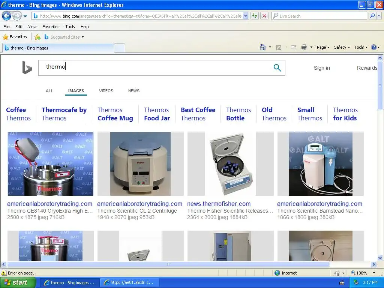Image resolution: width=384 pixels, height=288 pixels.
Task: Switch to ALL results tab
Action: (x=49, y=91)
